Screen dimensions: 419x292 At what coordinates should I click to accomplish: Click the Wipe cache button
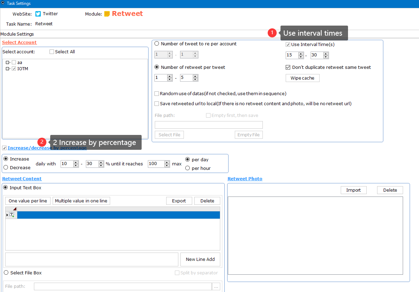(x=302, y=78)
